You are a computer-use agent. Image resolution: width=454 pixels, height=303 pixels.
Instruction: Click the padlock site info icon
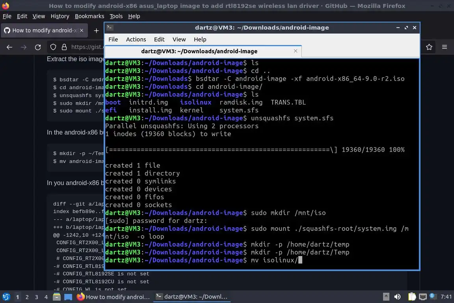64,47
